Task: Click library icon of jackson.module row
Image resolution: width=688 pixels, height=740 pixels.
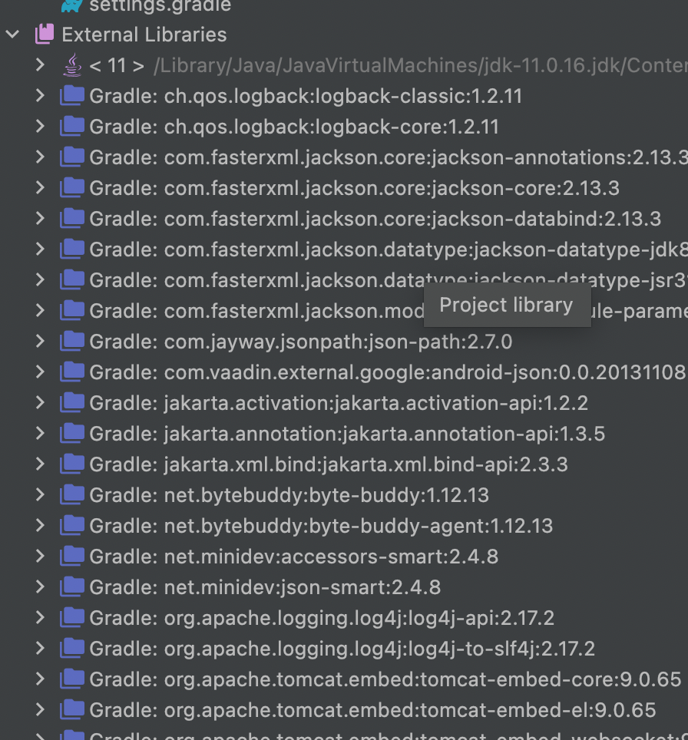Action: 72,310
